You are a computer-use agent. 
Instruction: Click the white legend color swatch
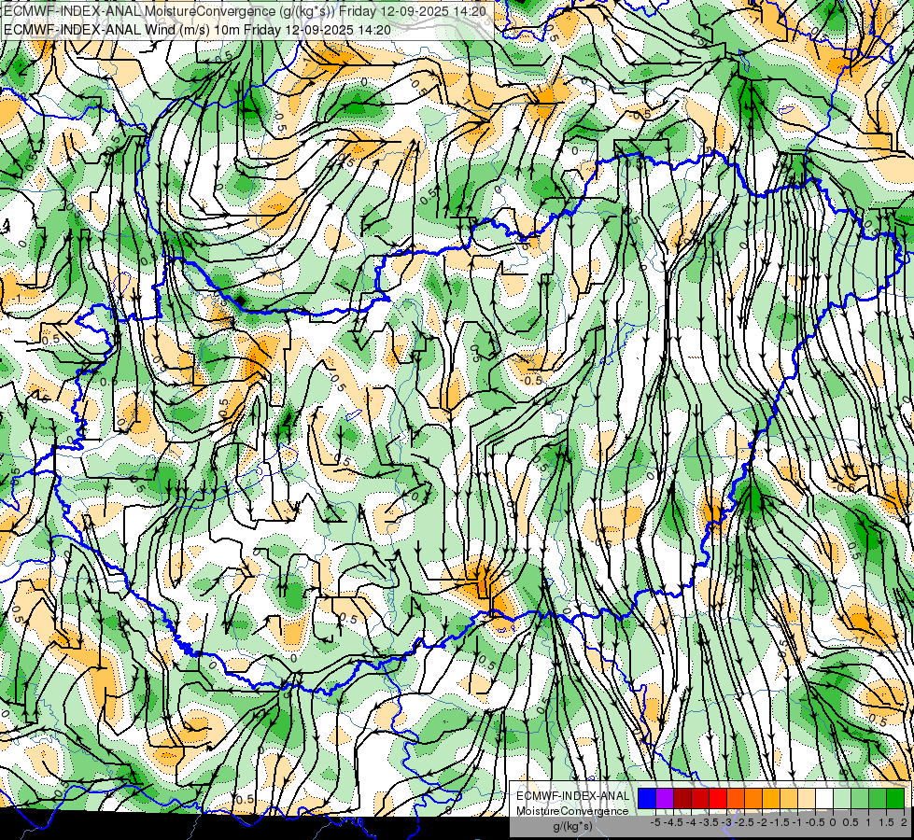(x=824, y=799)
